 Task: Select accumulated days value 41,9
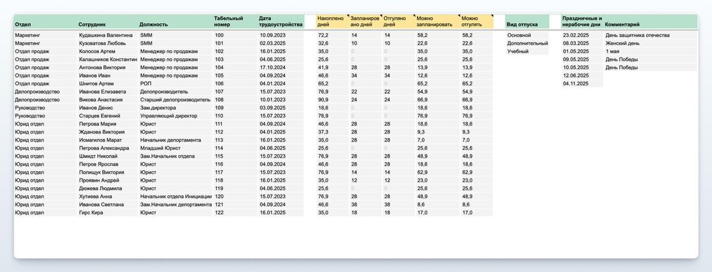pyautogui.click(x=323, y=68)
